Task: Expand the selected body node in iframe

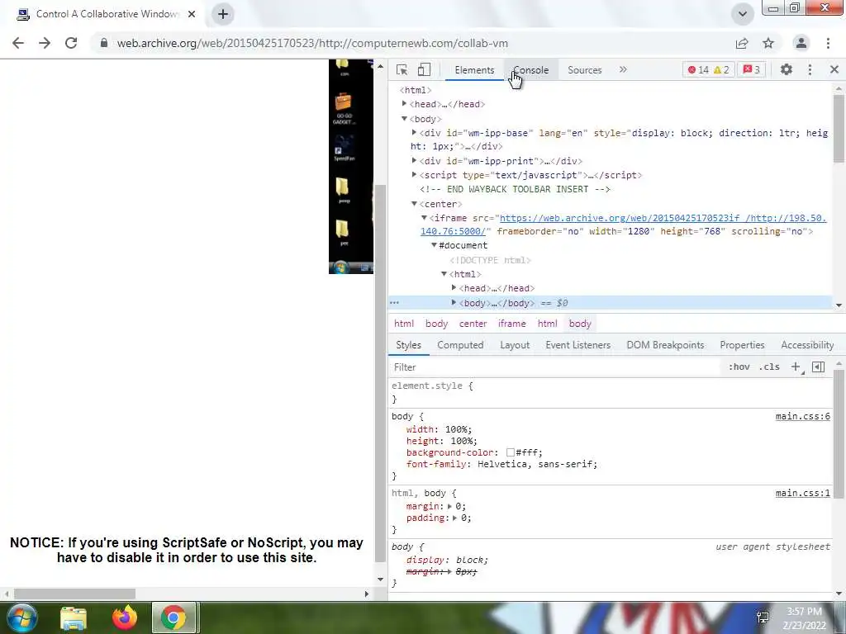Action: (454, 302)
